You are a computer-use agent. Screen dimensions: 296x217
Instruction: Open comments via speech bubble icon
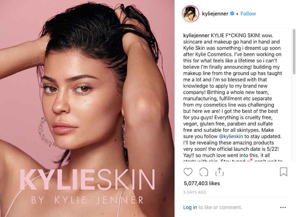pos(204,172)
